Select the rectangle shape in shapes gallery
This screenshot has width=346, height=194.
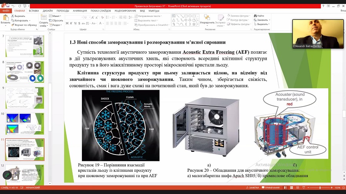coord(186,16)
